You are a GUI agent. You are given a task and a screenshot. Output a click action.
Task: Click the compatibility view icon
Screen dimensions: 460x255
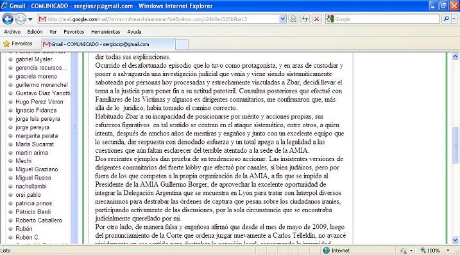point(293,19)
